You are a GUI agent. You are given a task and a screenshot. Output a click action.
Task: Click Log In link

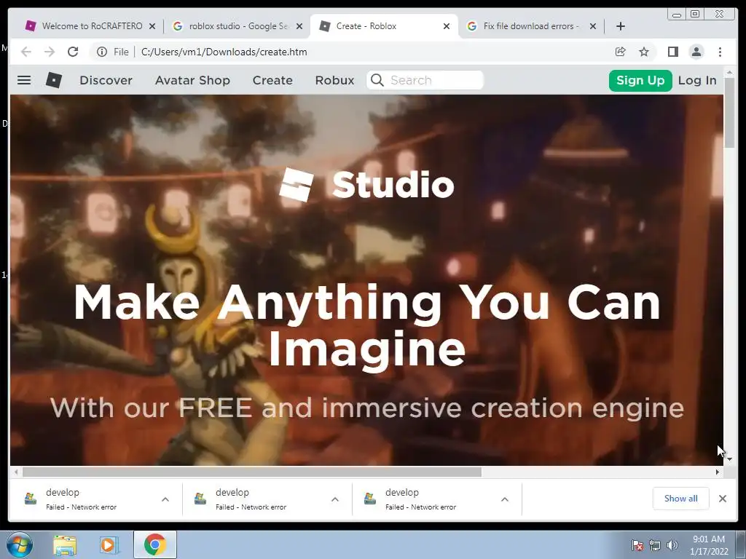tap(697, 80)
